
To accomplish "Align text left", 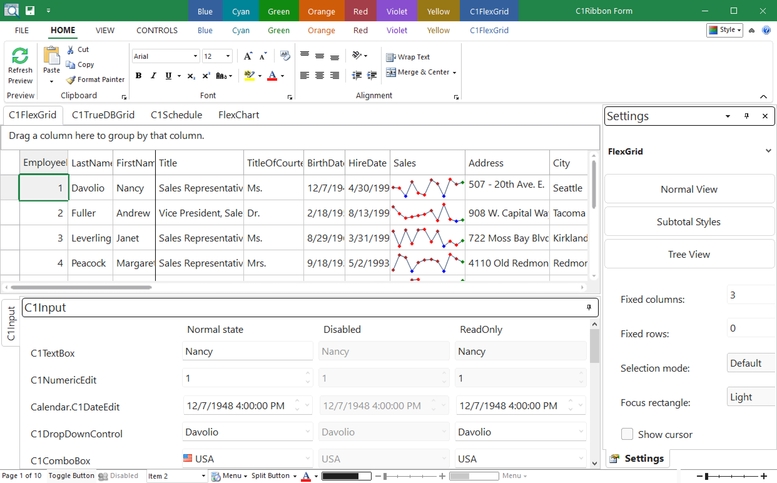I will click(x=304, y=75).
